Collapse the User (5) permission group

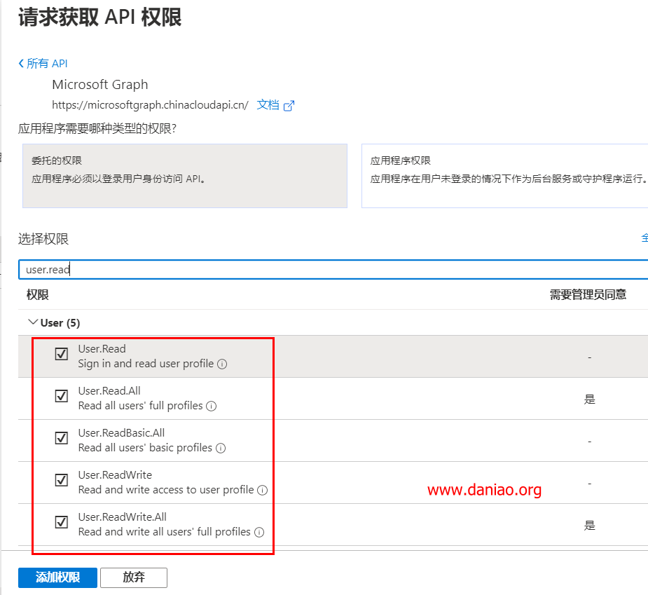coord(33,322)
